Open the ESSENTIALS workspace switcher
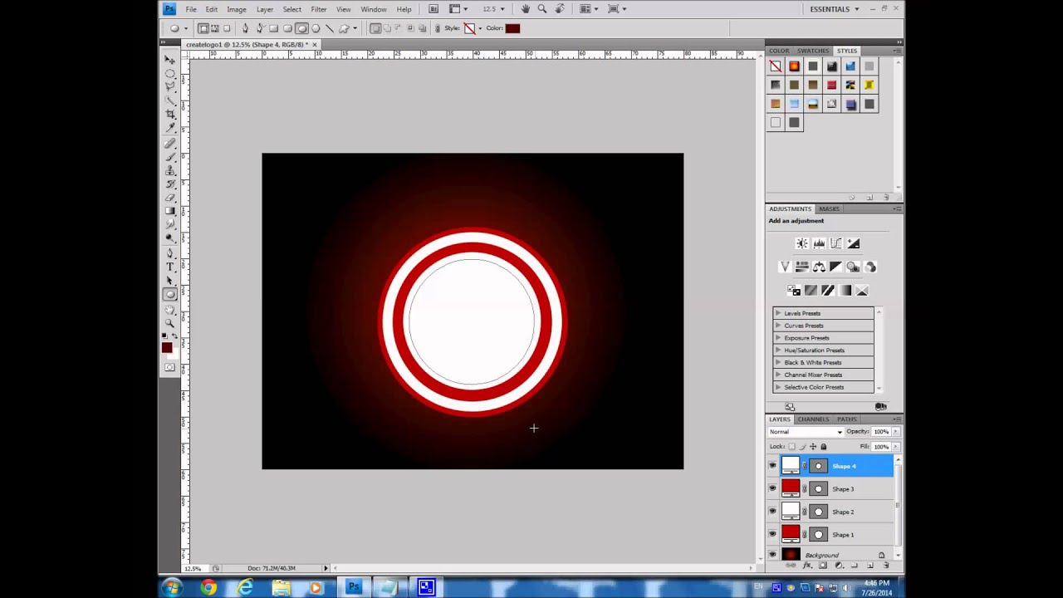1063x598 pixels. (835, 9)
